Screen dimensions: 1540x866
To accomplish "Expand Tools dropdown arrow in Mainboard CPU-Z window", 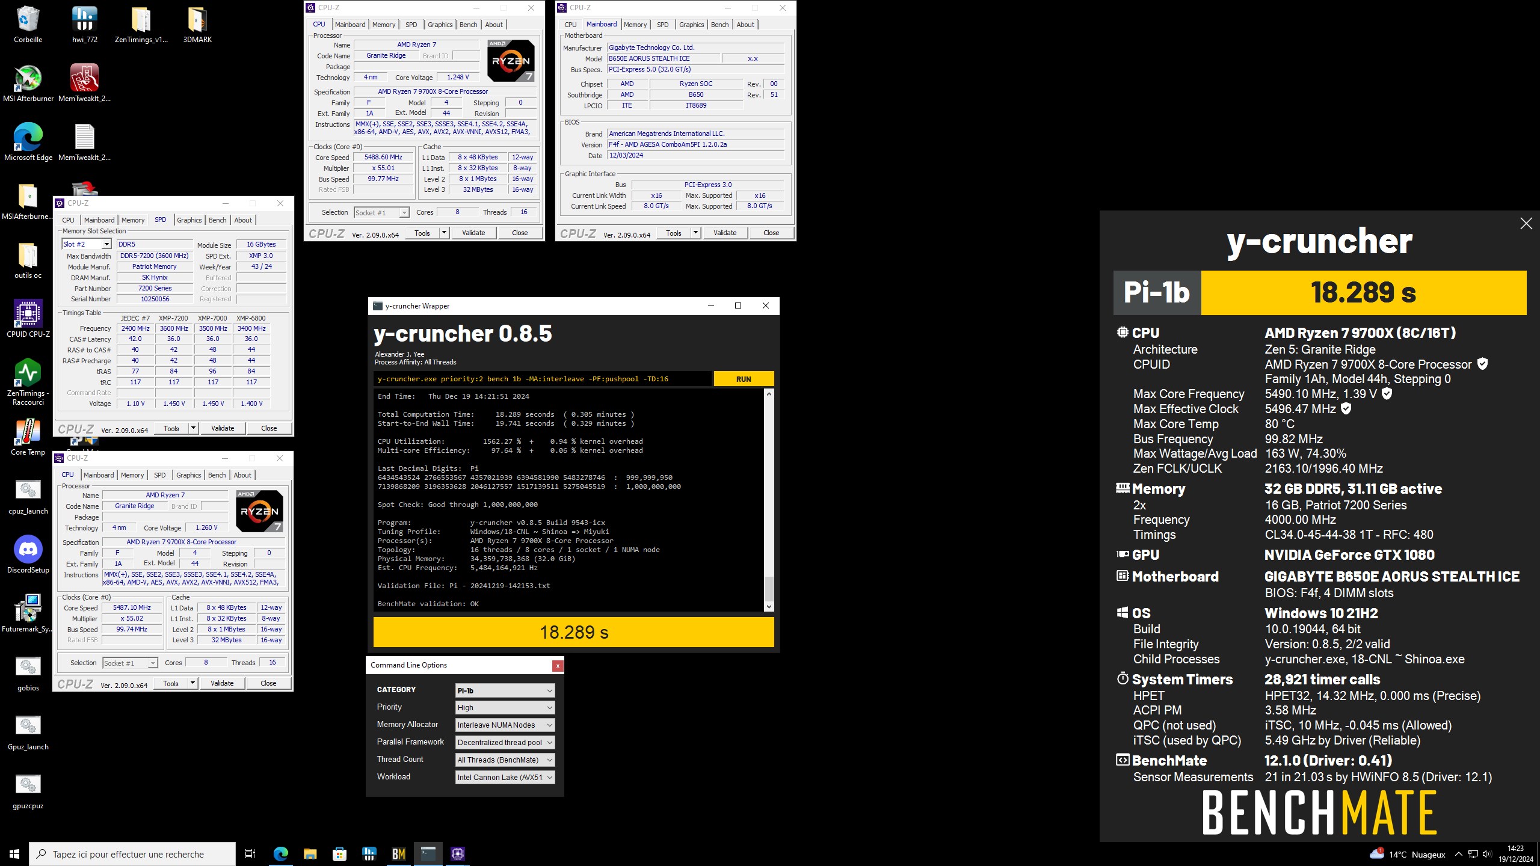I will tap(695, 233).
